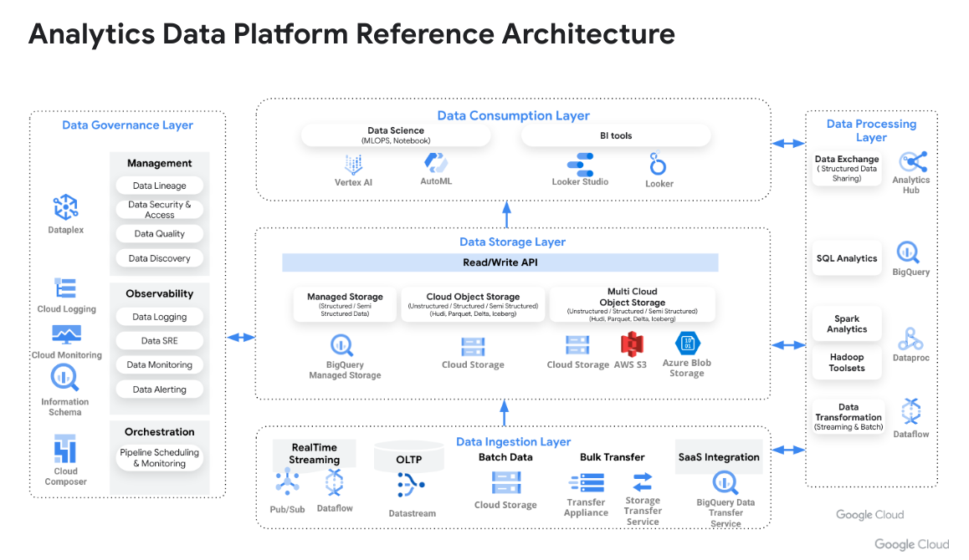Screen dimensions: 969x560
Task: Click the Datastream icon
Action: tap(411, 486)
